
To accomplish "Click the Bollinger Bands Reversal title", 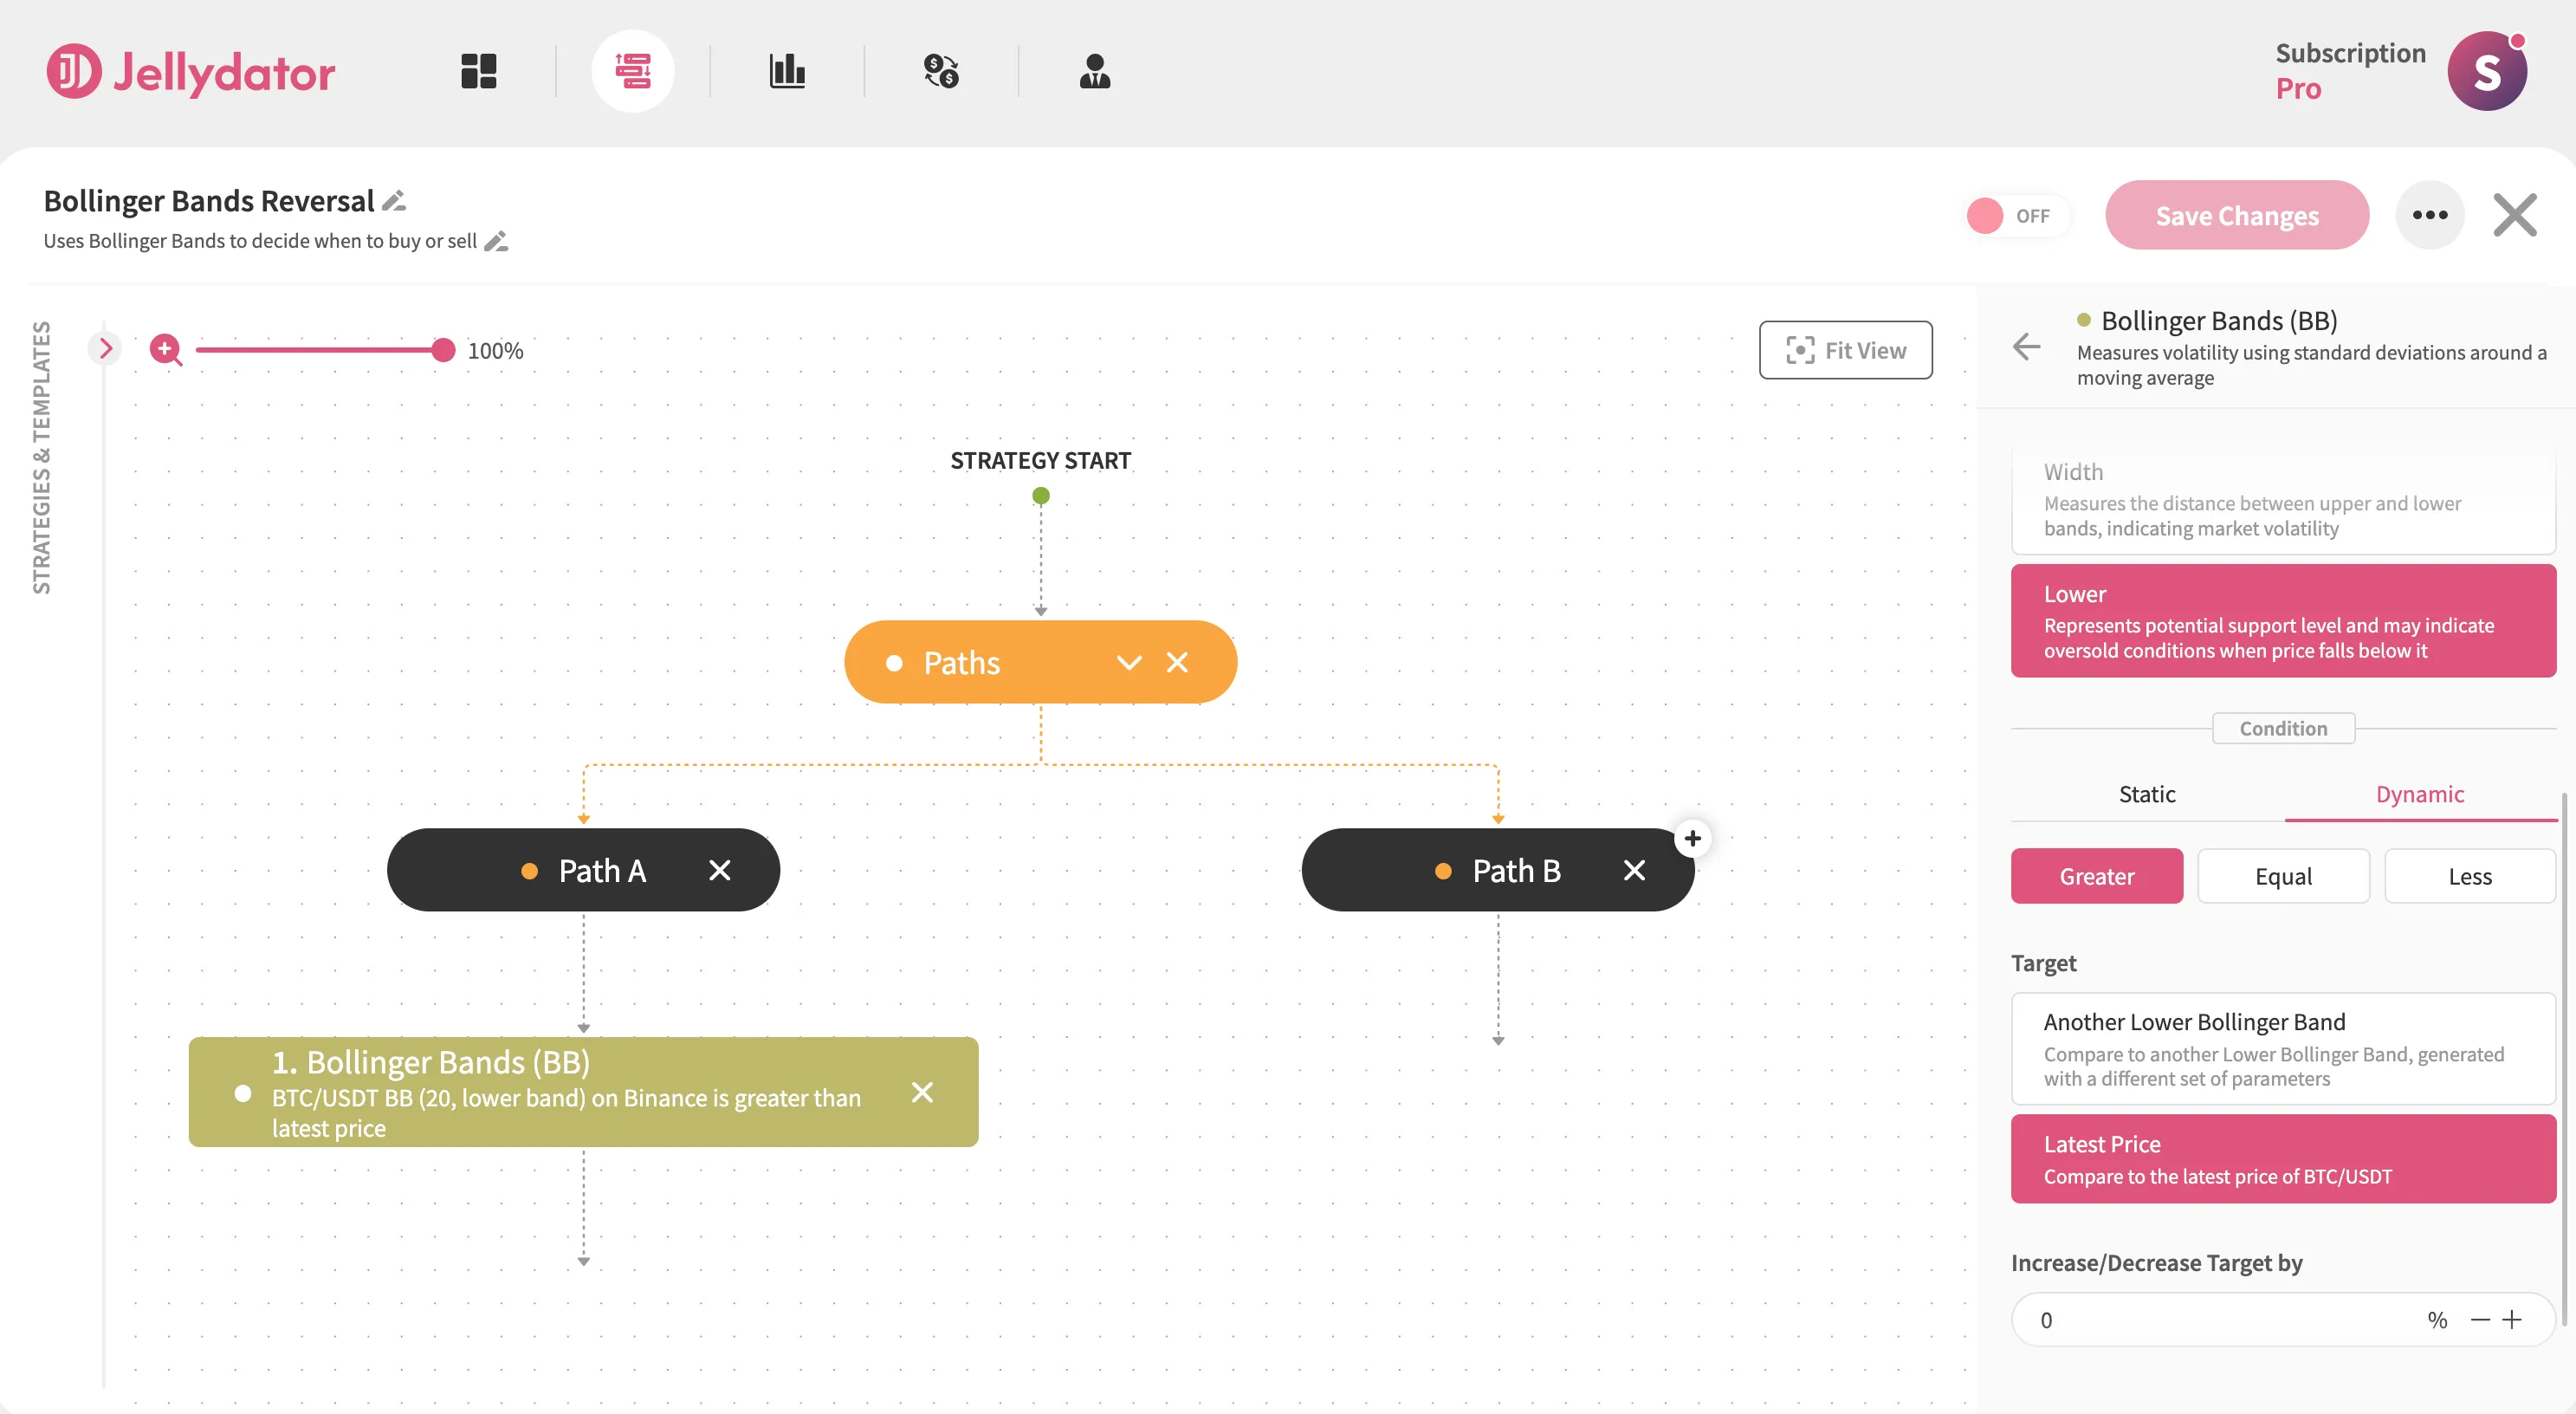I will 208,201.
